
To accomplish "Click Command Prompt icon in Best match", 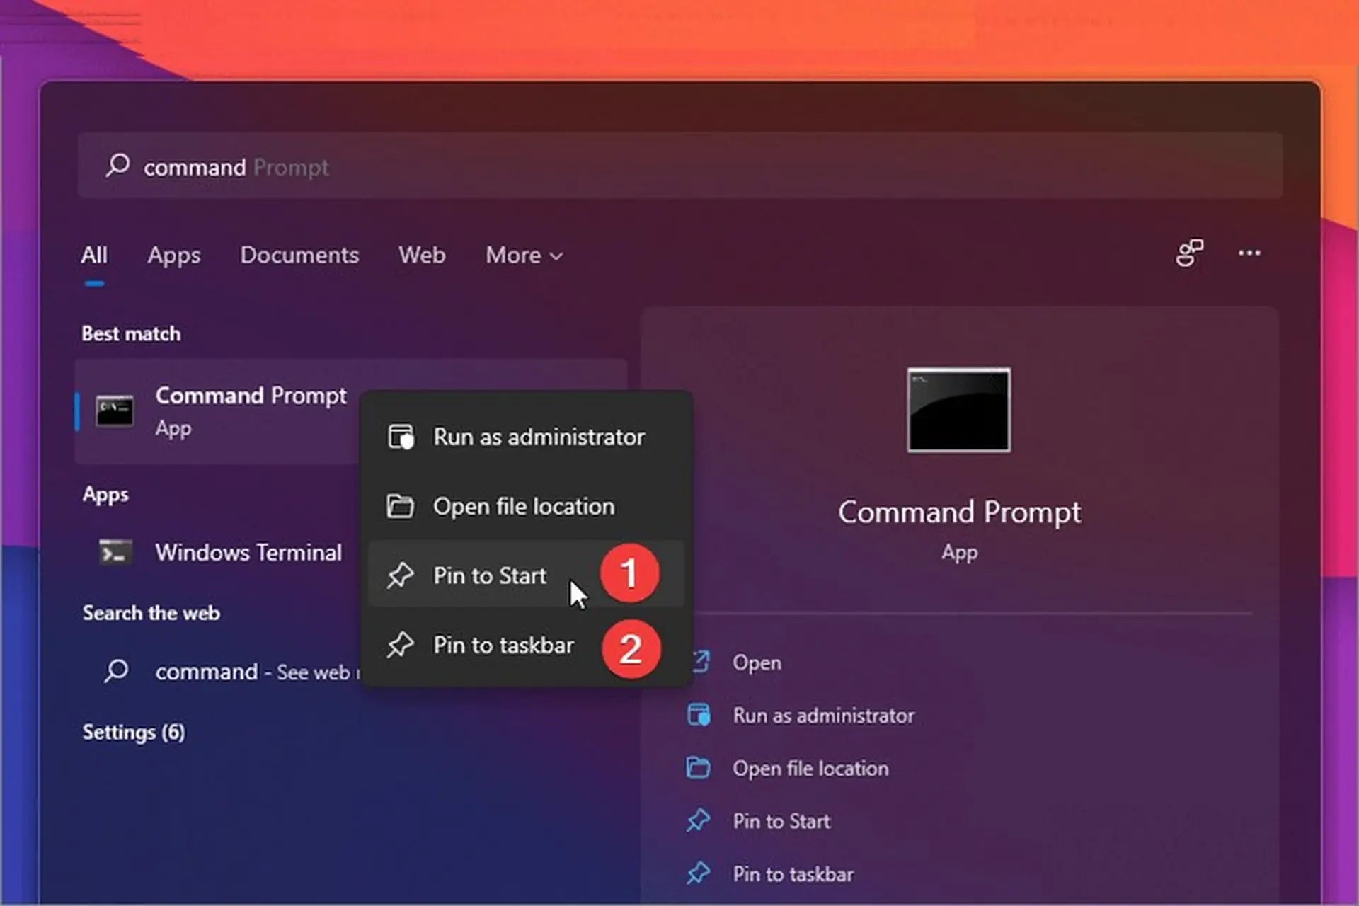I will click(115, 411).
